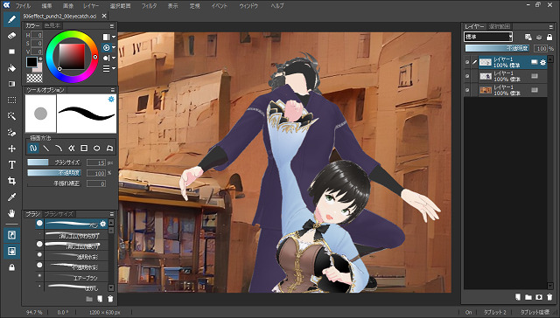560x318 pixels.
Task: Select the Text tool
Action: 11,165
